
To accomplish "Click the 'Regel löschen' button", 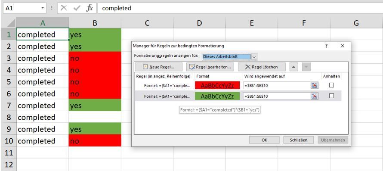I will [x=261, y=67].
